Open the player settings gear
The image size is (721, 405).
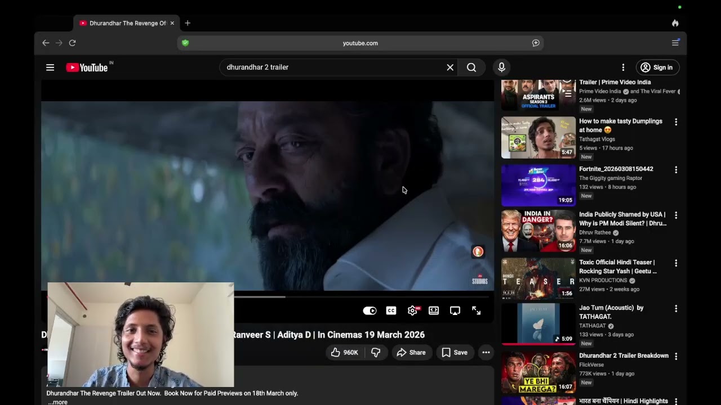[413, 310]
